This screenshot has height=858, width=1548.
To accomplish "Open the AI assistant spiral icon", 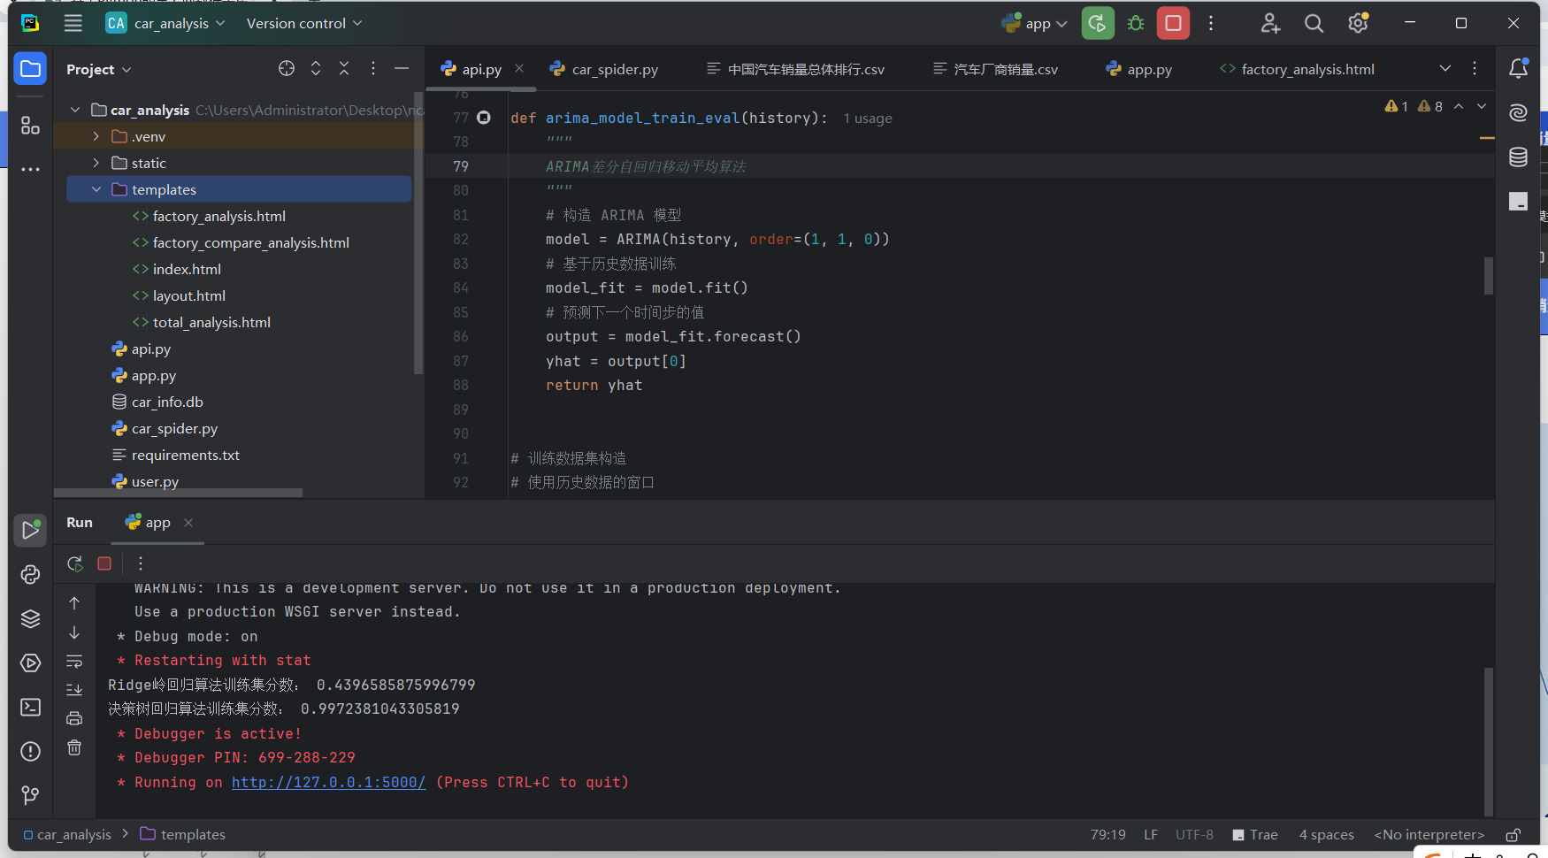I will click(1519, 113).
